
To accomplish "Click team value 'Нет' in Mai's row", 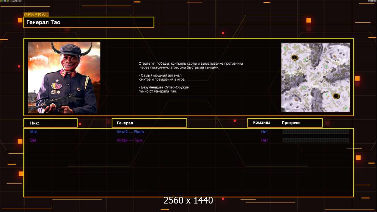I will [265, 132].
